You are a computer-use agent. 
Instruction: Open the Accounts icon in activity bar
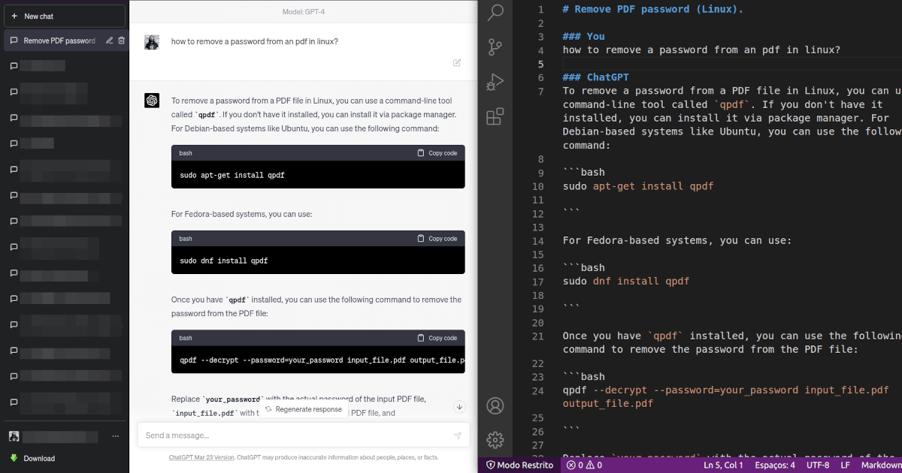click(x=495, y=406)
